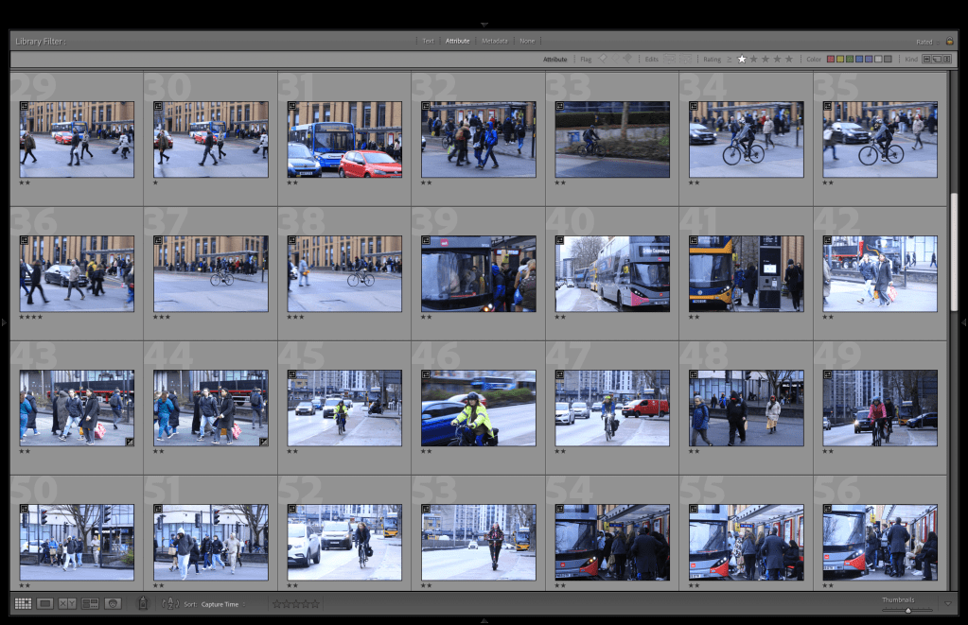Click the rating comparison operator symbol
Screen dimensions: 968x625
click(729, 60)
